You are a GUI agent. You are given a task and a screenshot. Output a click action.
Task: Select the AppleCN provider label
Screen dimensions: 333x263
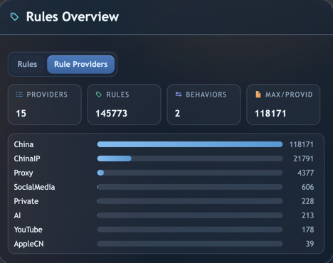click(x=28, y=244)
